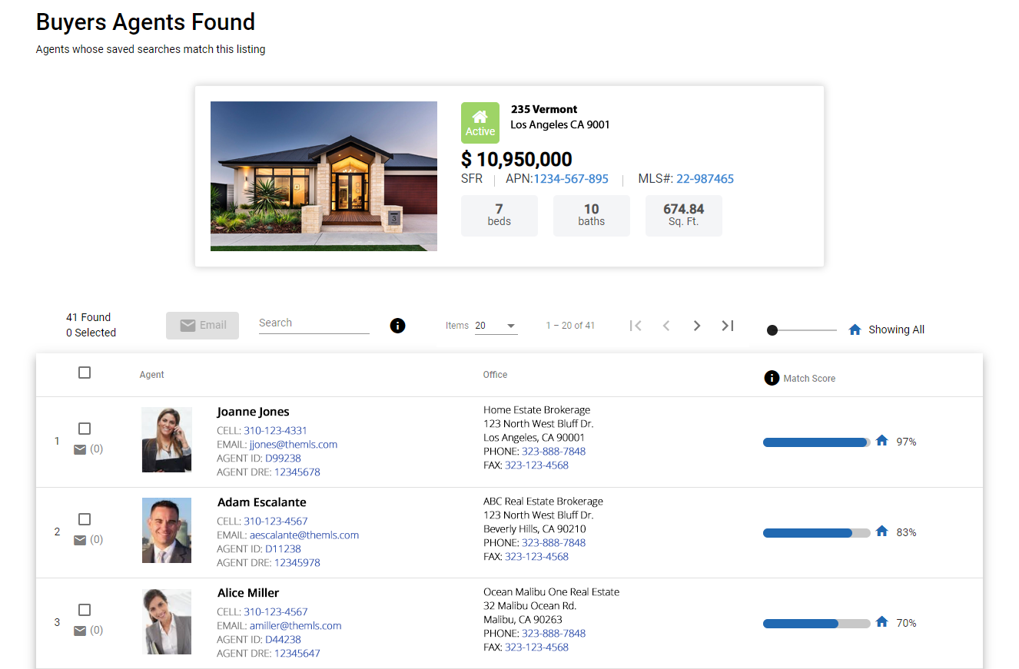Screen dimensions: 1019x669
Task: Click Joanne Jones profile photo
Action: coord(167,439)
